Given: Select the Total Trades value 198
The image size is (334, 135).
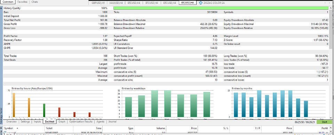Looking at the screenshot, I should pos(105,56).
